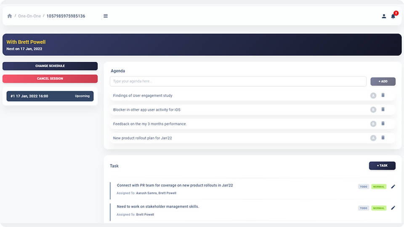Delete 'Findings of User engagement study' agenda
Image resolution: width=404 pixels, height=227 pixels.
pyautogui.click(x=383, y=95)
